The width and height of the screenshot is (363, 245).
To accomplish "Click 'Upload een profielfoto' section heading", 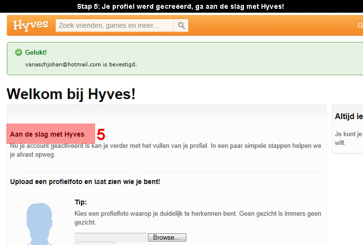I will (x=85, y=182).
